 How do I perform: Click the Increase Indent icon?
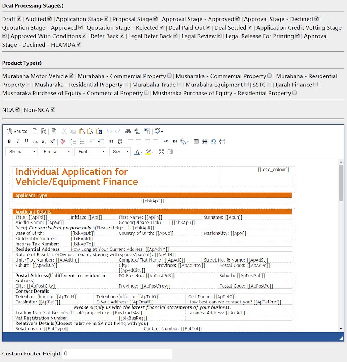coord(101,142)
